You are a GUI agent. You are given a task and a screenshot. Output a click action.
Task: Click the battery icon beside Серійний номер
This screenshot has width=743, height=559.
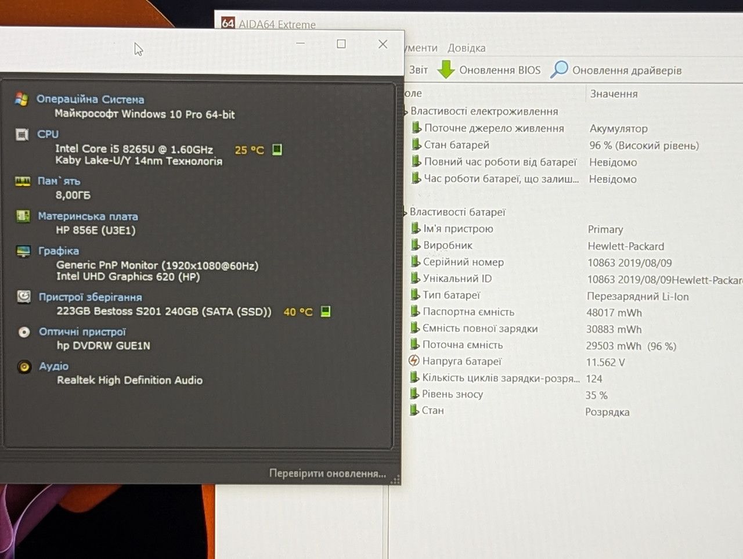(x=416, y=262)
